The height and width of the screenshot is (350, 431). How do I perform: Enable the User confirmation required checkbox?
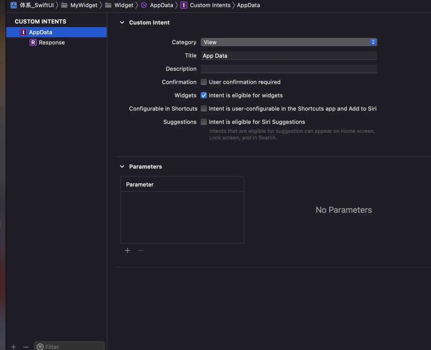coord(204,82)
